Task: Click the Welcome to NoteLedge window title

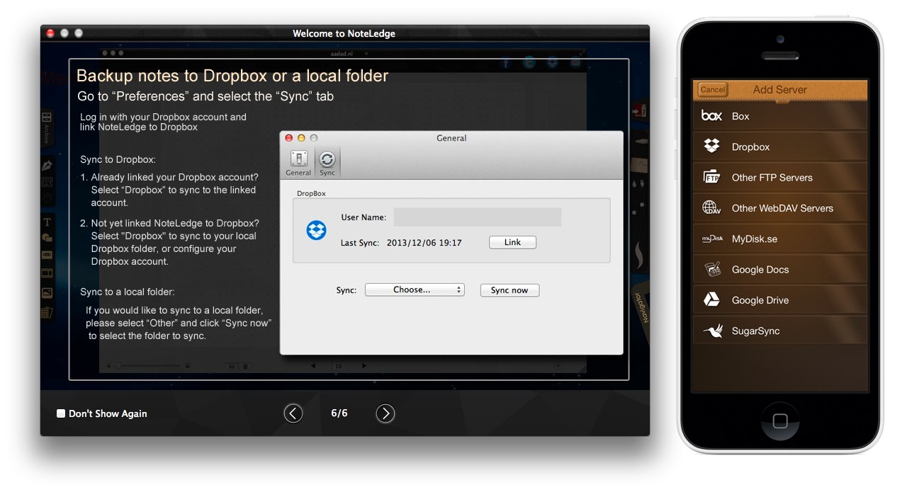Action: 344,33
